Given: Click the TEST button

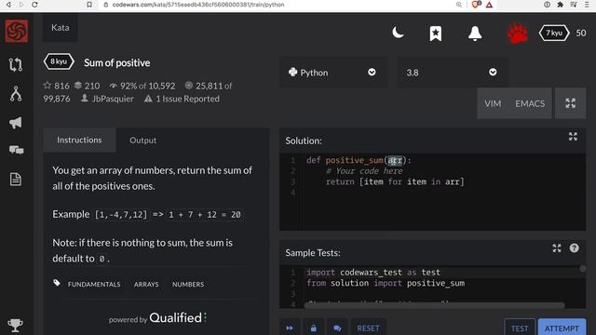Looking at the screenshot, I should pyautogui.click(x=520, y=328).
